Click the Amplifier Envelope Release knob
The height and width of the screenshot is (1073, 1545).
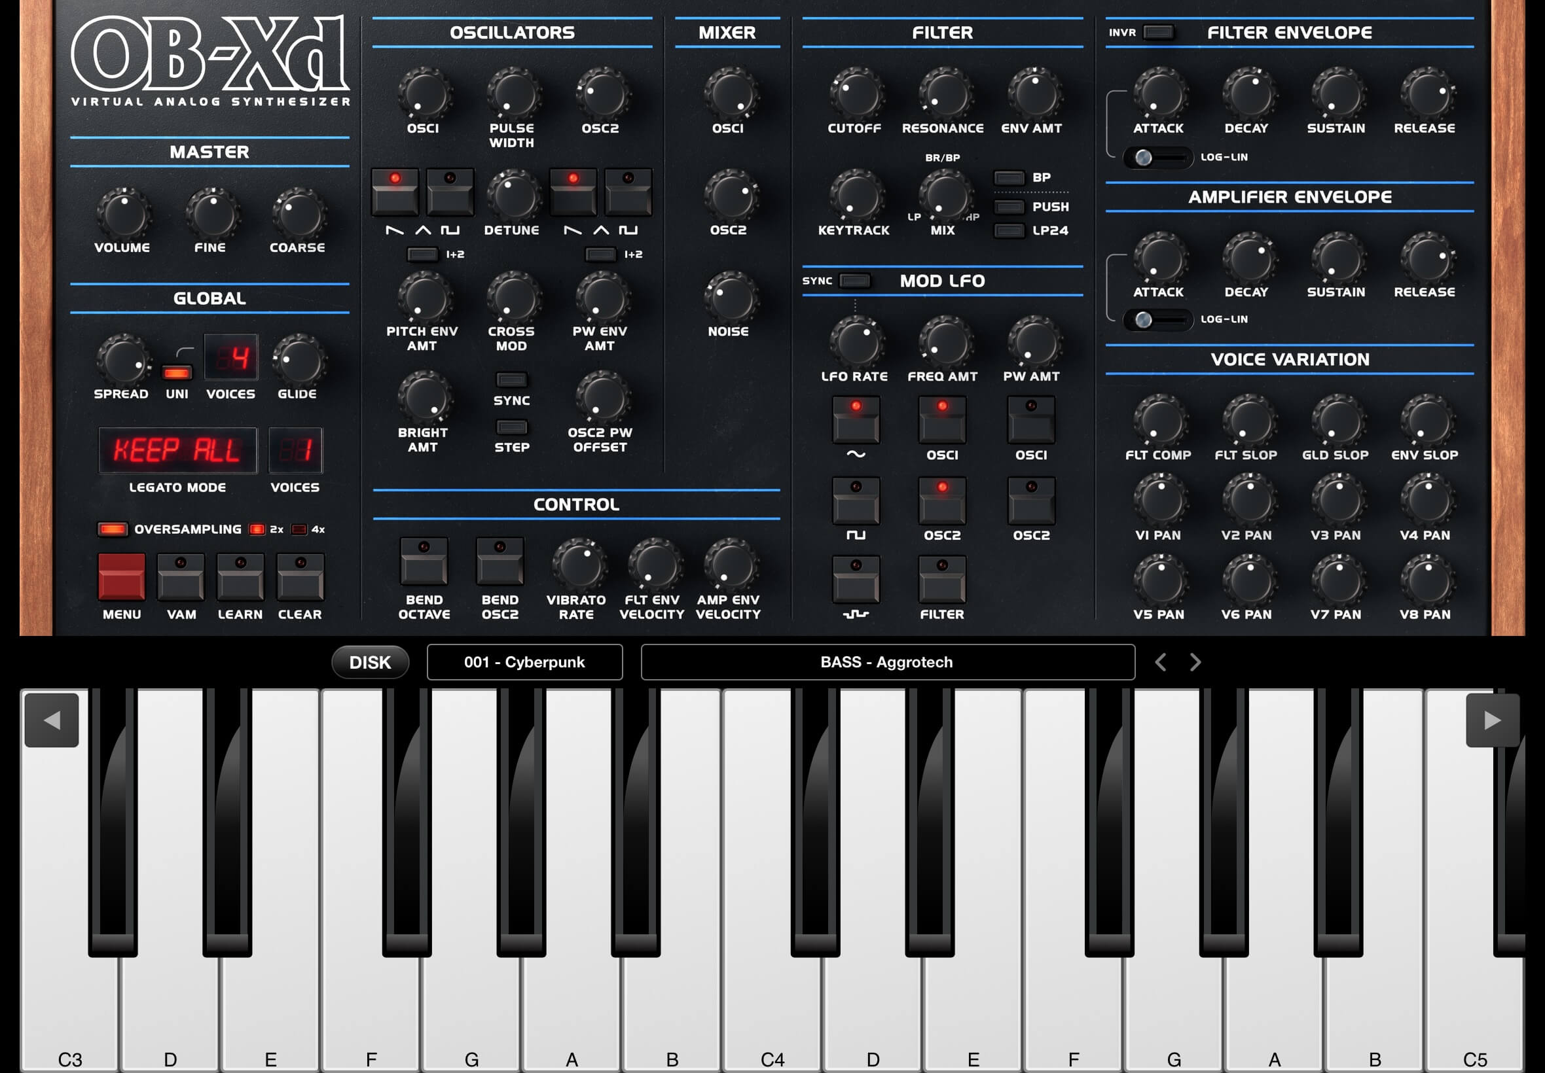[1427, 259]
